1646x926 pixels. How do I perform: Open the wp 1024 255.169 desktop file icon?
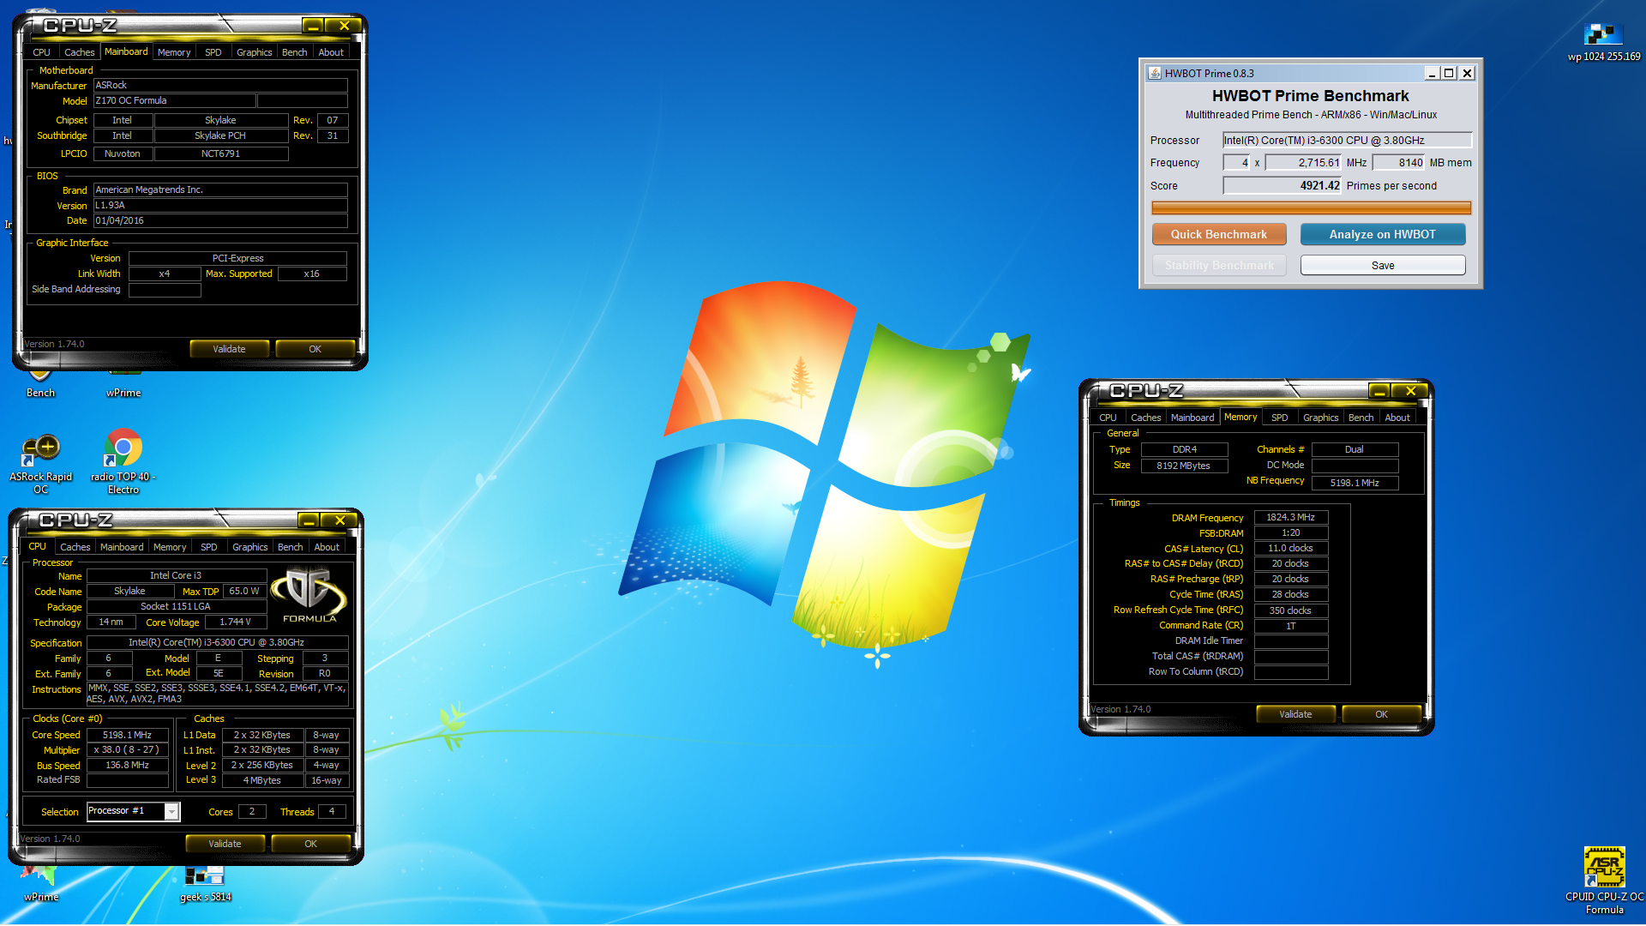(x=1603, y=42)
